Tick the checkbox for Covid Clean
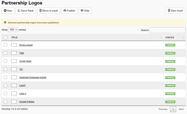187x114 pixels. pyautogui.click(x=5, y=61)
